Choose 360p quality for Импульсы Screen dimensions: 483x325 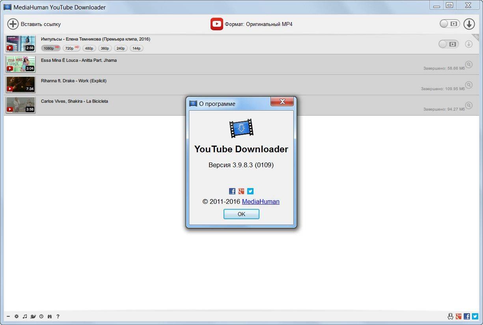(x=104, y=48)
